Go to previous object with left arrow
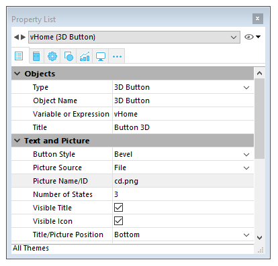Image resolution: width=278 pixels, height=266 pixels. tap(16, 37)
